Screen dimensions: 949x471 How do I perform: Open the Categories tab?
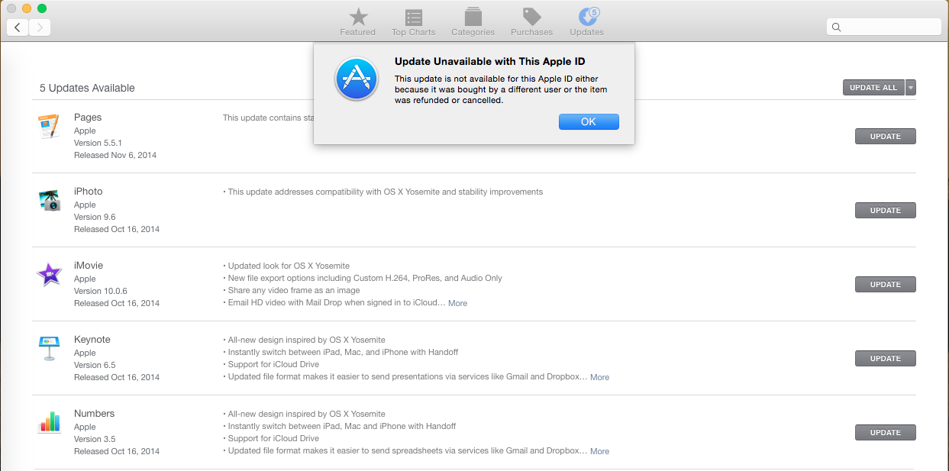[473, 21]
